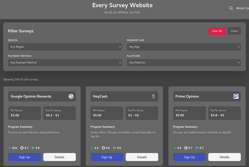View Google Opinion Rewards details
249x167 pixels.
point(60,157)
